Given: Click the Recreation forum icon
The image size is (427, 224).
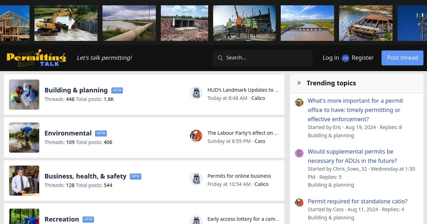Looking at the screenshot, I should click(24, 216).
